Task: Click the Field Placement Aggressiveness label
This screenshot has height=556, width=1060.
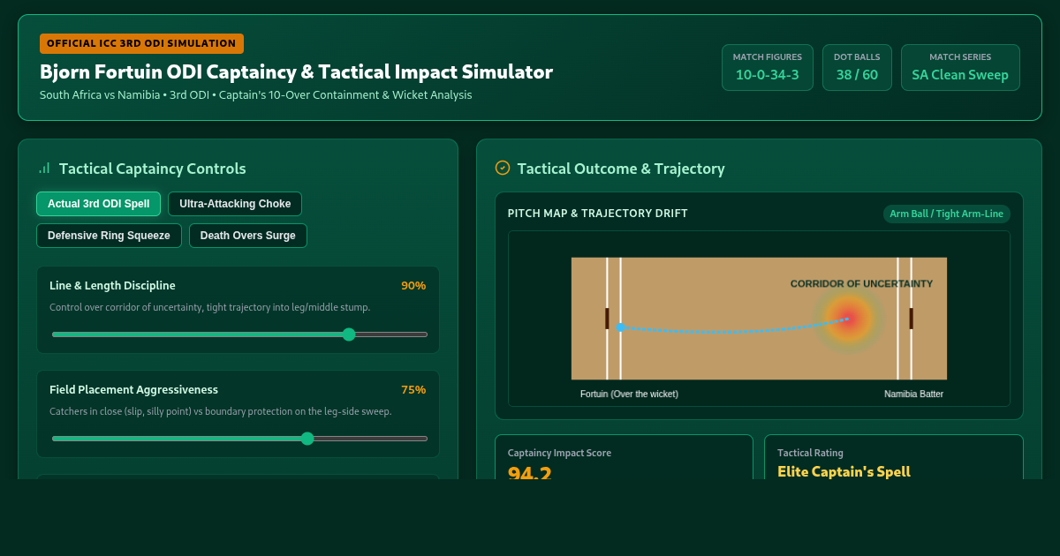Action: tap(133, 389)
